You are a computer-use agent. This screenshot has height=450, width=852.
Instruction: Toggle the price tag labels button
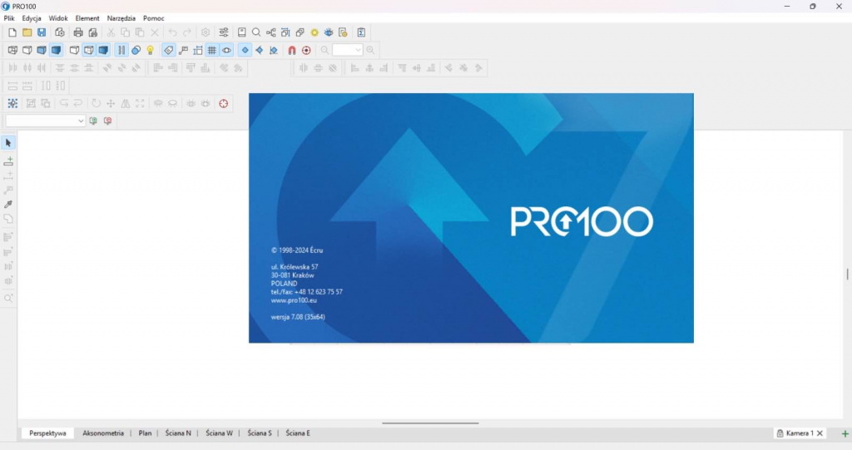(x=169, y=50)
